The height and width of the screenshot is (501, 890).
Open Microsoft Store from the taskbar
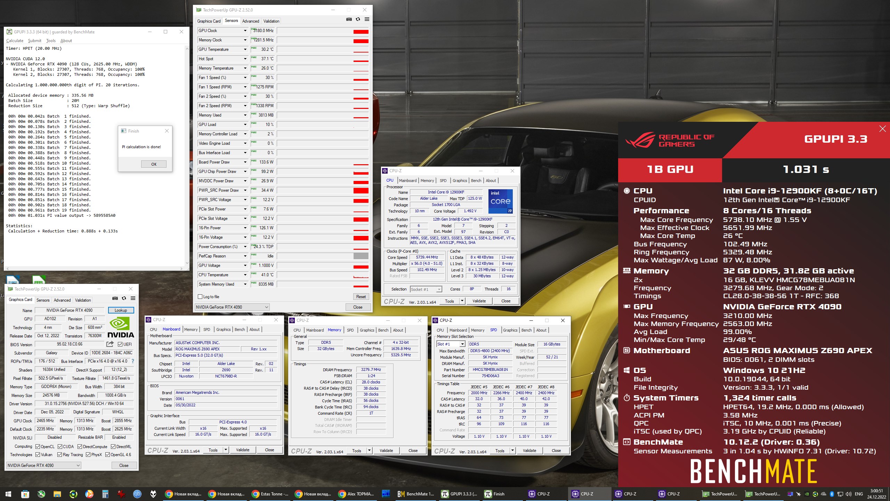point(25,494)
